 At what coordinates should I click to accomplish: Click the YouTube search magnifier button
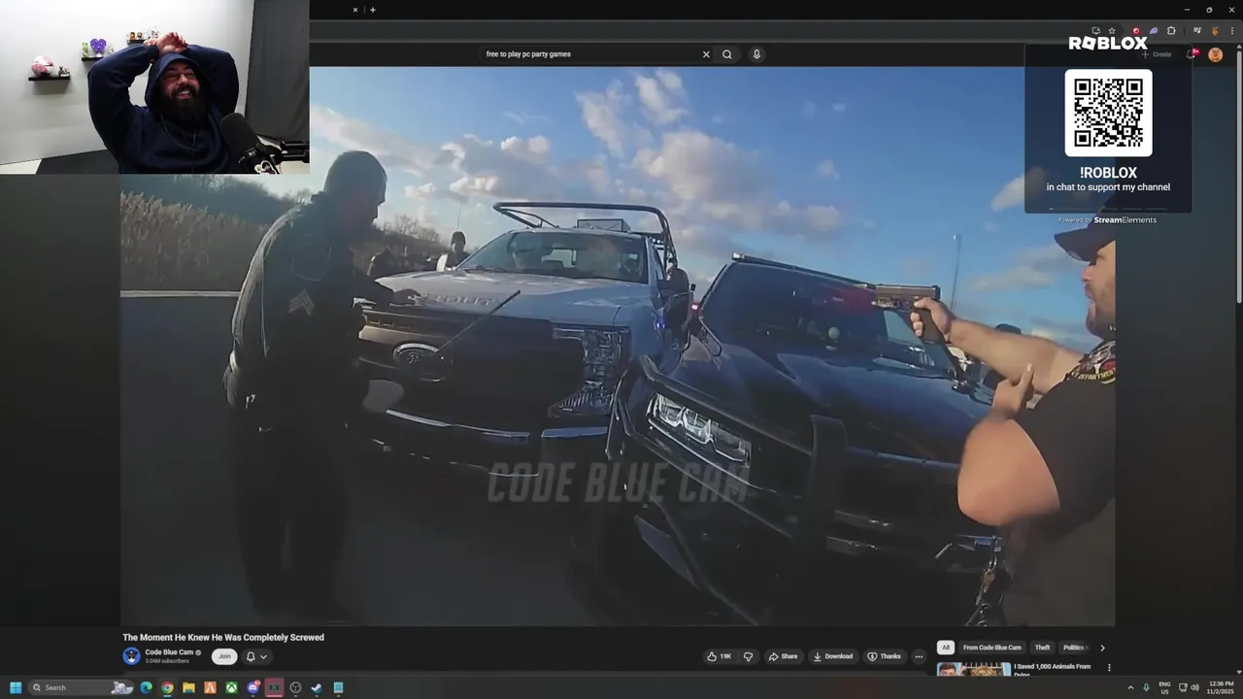[726, 54]
